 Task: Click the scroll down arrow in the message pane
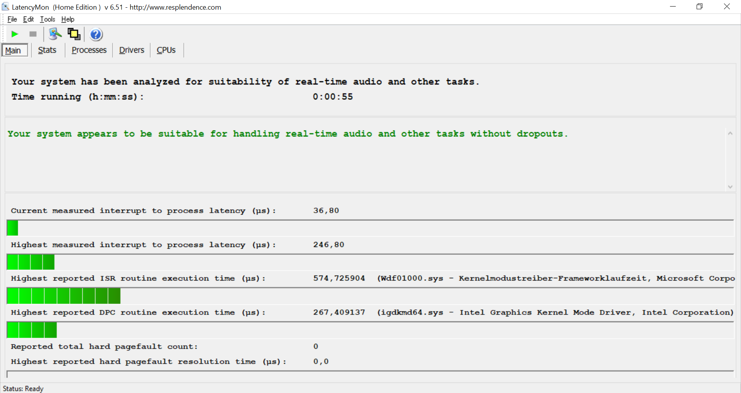(730, 187)
